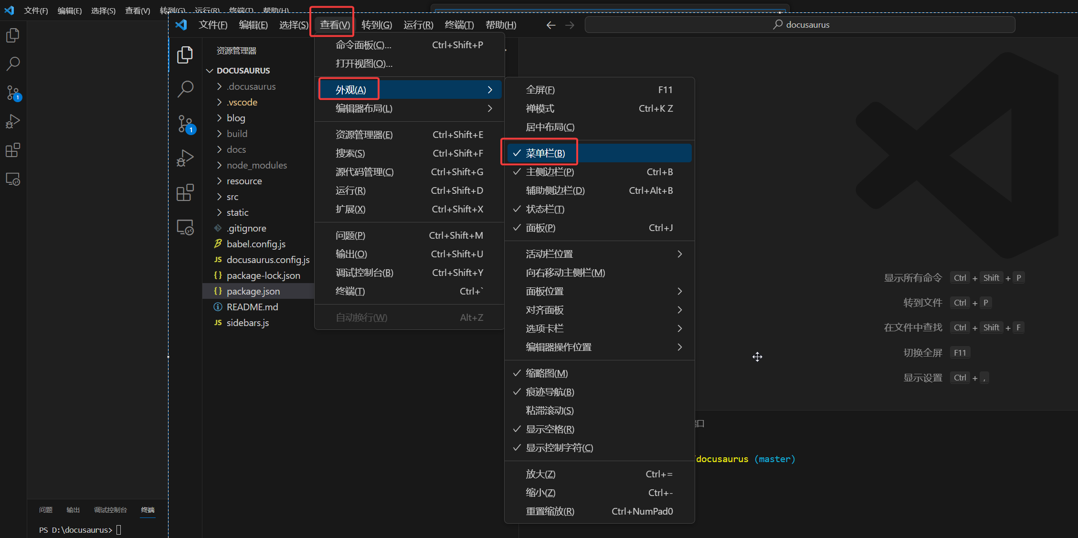This screenshot has width=1078, height=538.
Task: Expand the node_modules folder
Action: [220, 165]
